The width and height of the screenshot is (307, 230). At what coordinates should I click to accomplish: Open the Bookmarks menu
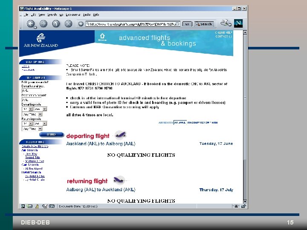point(73,14)
